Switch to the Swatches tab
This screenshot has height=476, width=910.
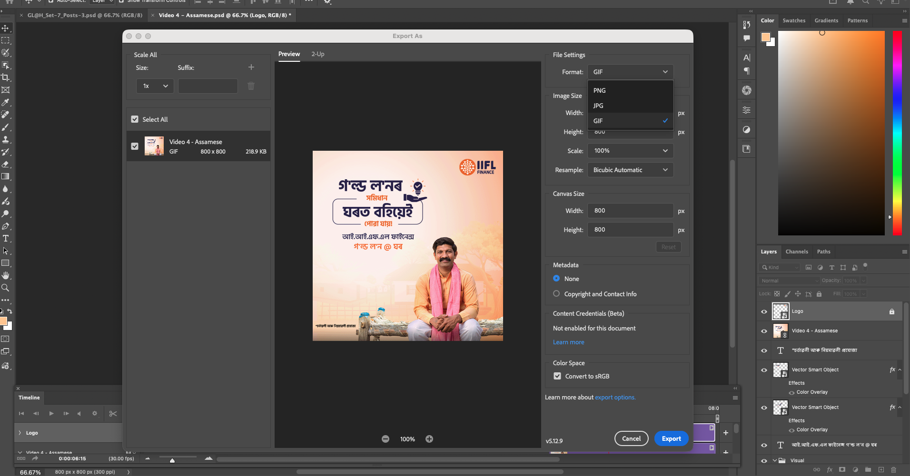click(x=794, y=20)
